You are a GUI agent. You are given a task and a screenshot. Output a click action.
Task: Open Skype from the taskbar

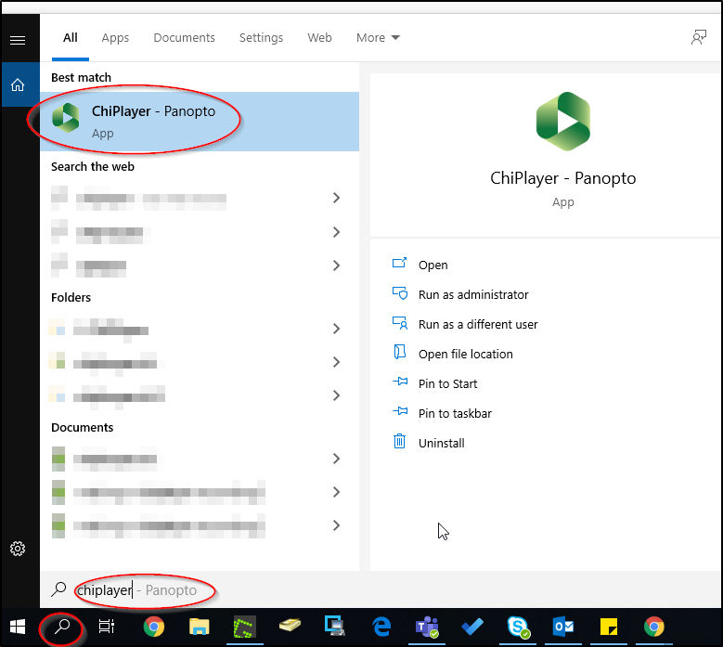click(518, 627)
